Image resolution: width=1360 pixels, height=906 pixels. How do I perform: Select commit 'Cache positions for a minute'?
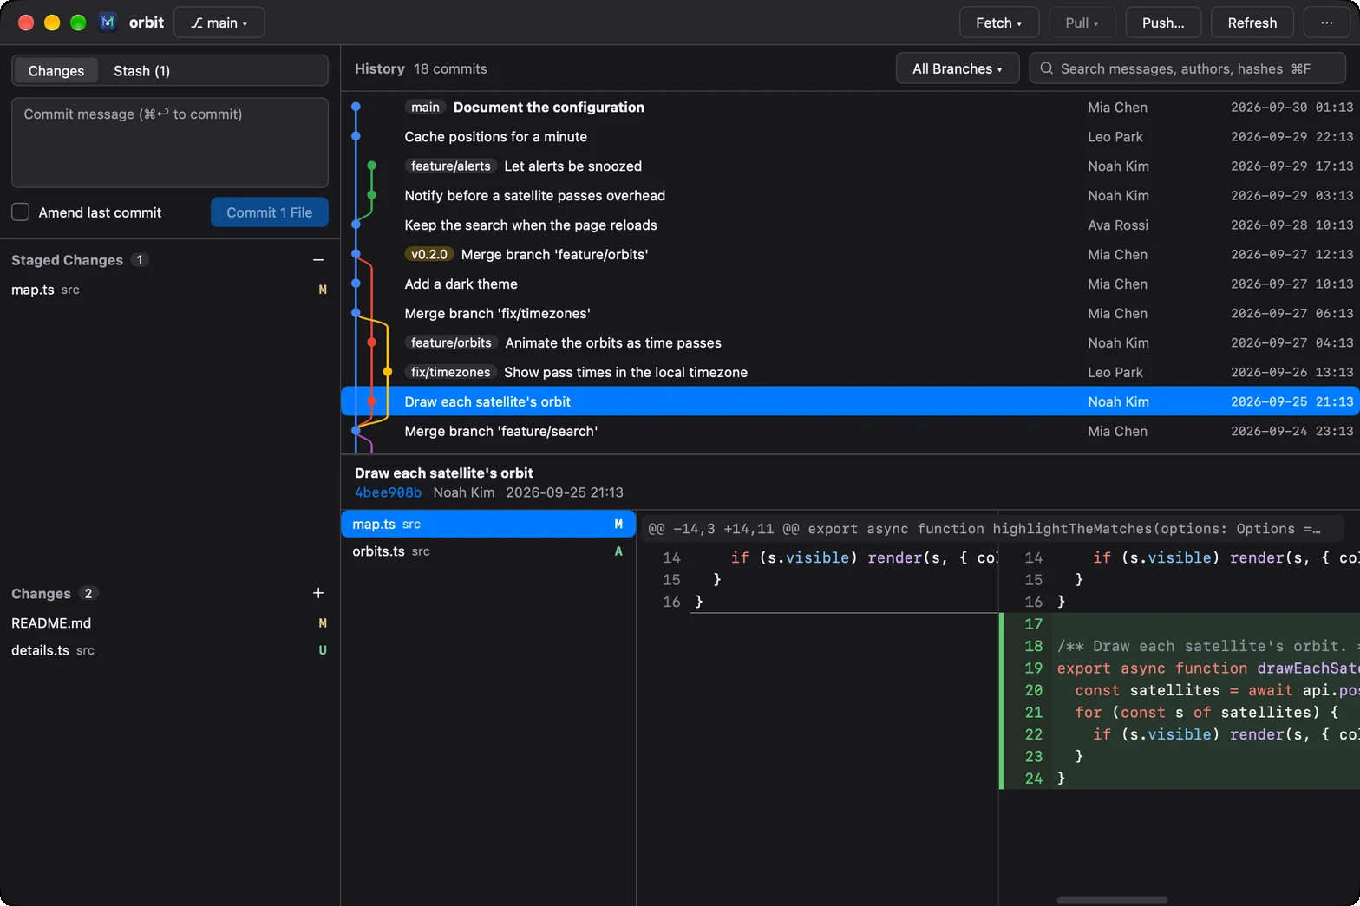pyautogui.click(x=850, y=136)
